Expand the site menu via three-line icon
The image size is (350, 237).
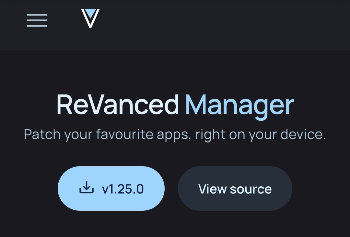(x=37, y=20)
